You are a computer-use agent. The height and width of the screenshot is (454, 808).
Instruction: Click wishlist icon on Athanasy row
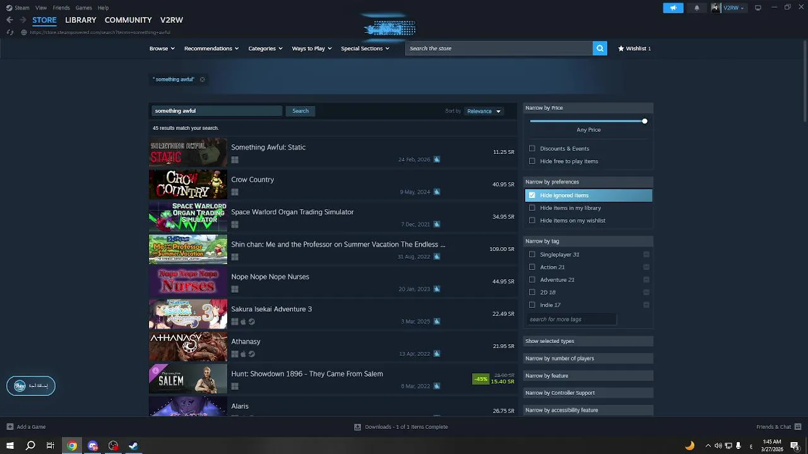click(x=436, y=354)
